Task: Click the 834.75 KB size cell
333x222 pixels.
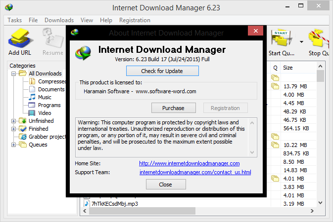Action: [296, 153]
